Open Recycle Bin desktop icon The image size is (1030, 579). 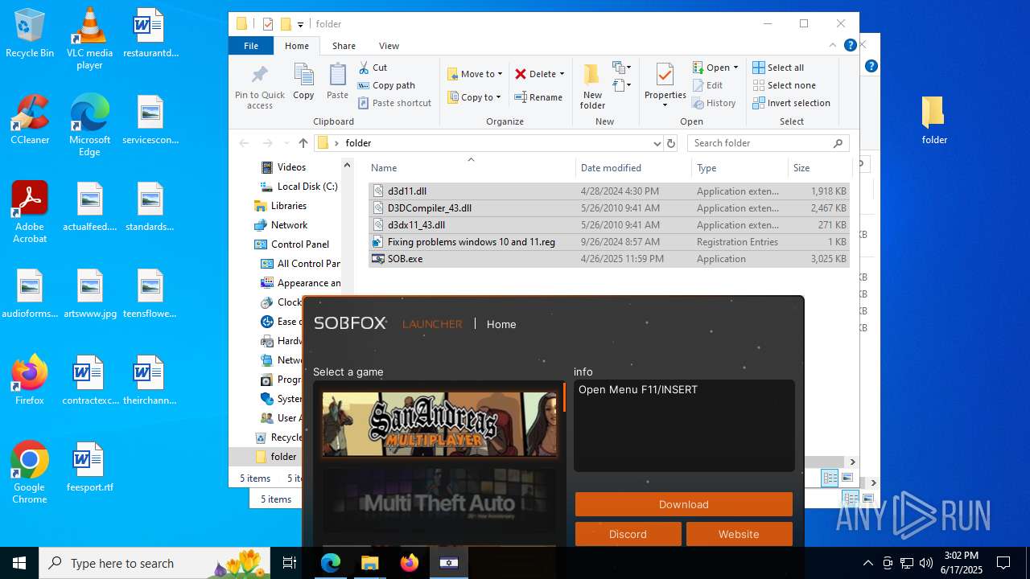pos(30,33)
